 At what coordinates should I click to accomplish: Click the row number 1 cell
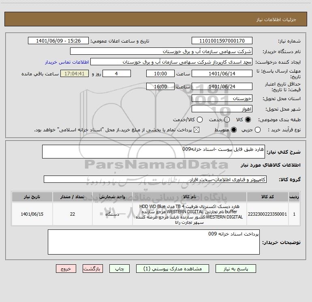pyautogui.click(x=294, y=214)
